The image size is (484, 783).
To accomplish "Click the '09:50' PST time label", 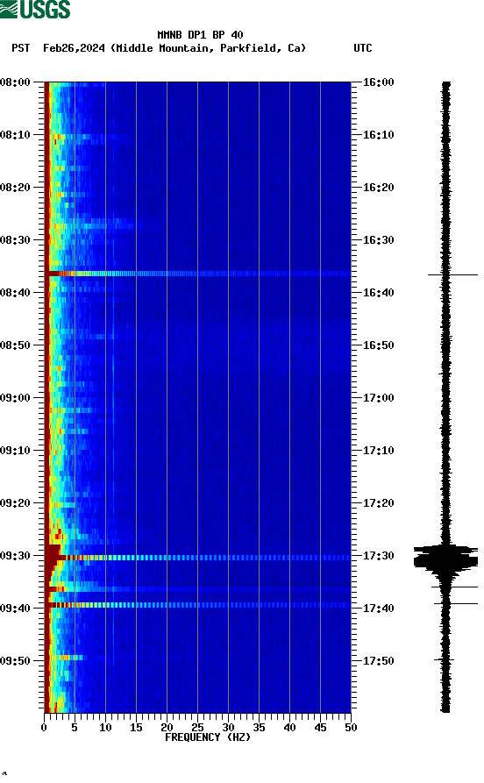I will point(16,660).
